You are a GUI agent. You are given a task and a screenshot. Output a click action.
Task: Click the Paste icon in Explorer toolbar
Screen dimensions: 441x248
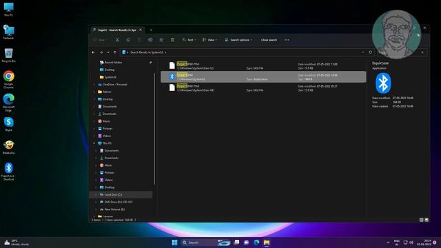pos(139,40)
